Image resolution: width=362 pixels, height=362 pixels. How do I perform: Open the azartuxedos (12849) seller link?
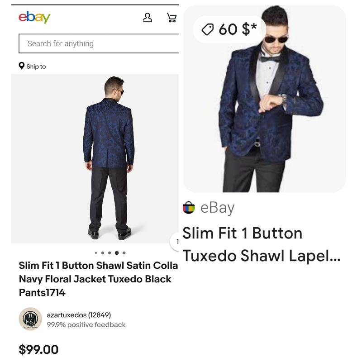79,314
